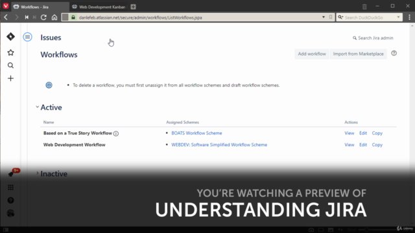Toggle the browser panel button in status bar
415x233 pixels.
pyautogui.click(x=6, y=230)
